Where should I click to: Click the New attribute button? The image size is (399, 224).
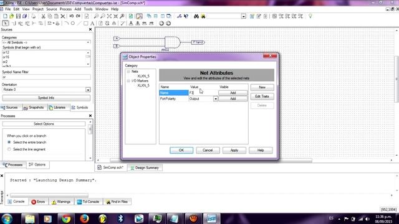pos(262,87)
